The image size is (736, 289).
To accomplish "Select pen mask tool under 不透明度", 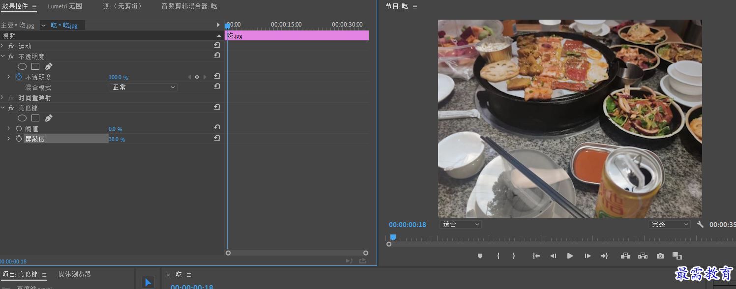I will (48, 66).
